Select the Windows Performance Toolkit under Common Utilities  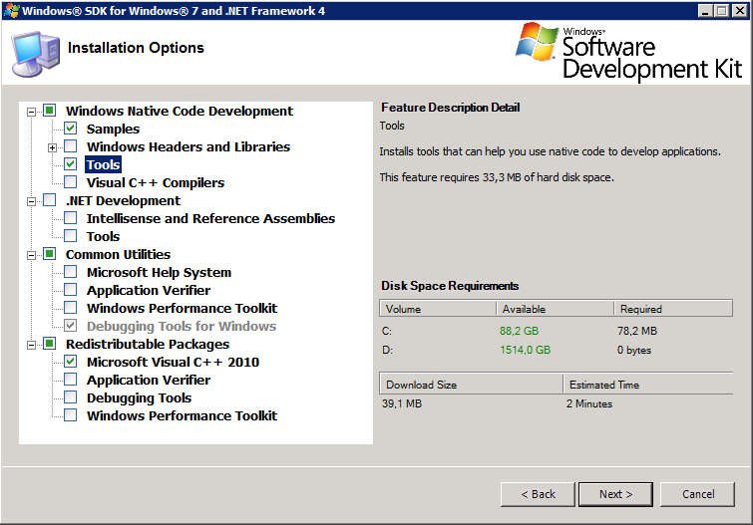pos(182,308)
